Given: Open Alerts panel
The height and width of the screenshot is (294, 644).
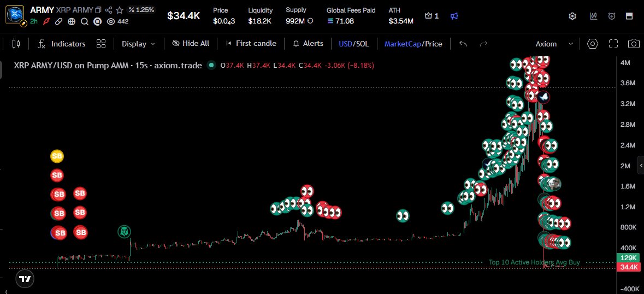Looking at the screenshot, I should 308,43.
